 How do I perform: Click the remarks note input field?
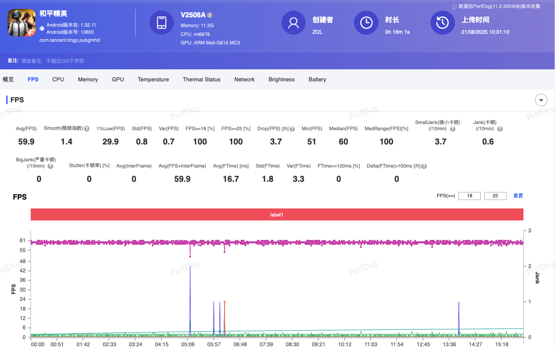pos(53,61)
